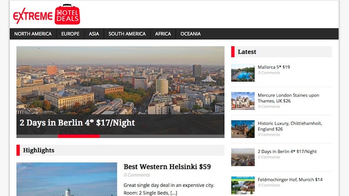Click the Mercure London Staines thumbnail
Screen dimensions: 349x196
(243, 101)
